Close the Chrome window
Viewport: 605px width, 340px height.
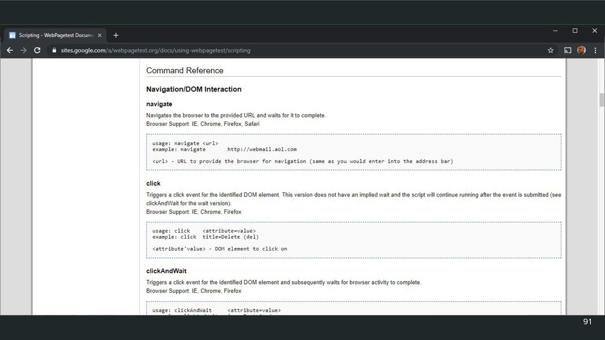click(x=594, y=31)
